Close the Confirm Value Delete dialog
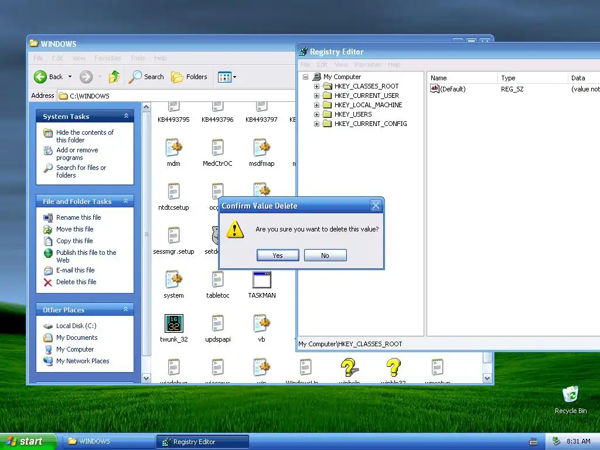 click(376, 206)
